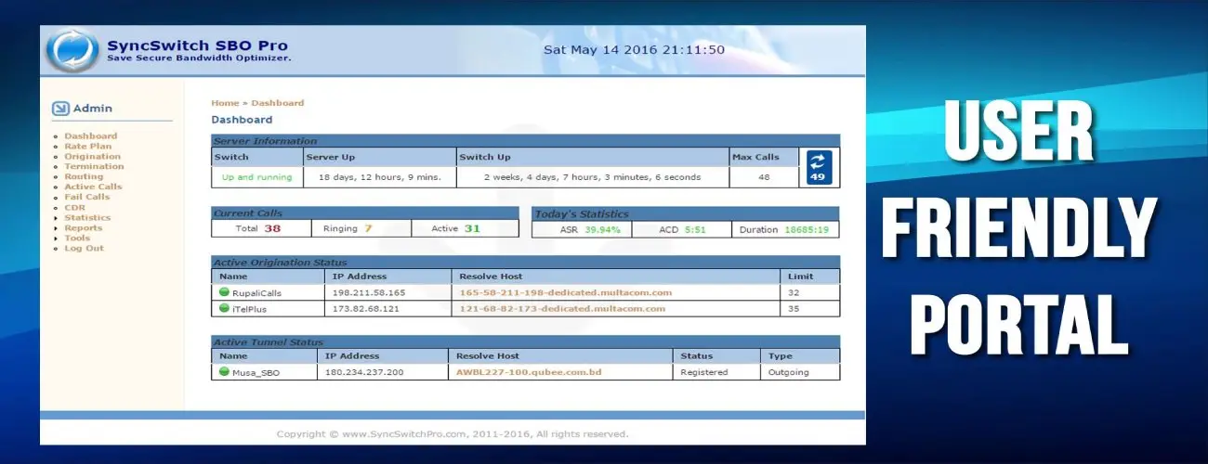Click the Musa_SBO tunnel name
The width and height of the screenshot is (1208, 464).
point(256,372)
